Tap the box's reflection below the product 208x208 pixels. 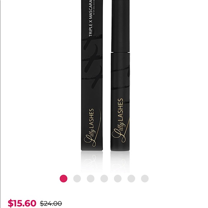click(x=92, y=162)
